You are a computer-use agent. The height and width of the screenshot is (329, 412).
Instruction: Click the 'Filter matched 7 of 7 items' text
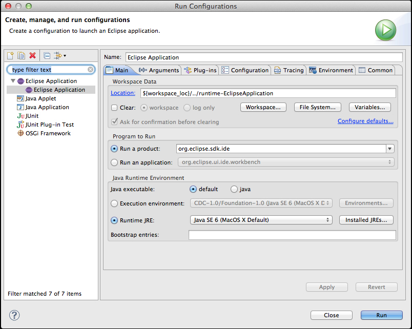(45, 294)
